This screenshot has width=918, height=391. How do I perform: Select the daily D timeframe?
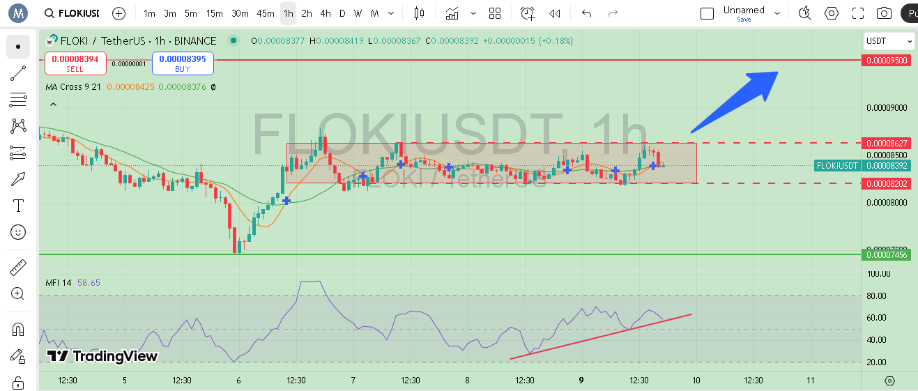coord(342,13)
